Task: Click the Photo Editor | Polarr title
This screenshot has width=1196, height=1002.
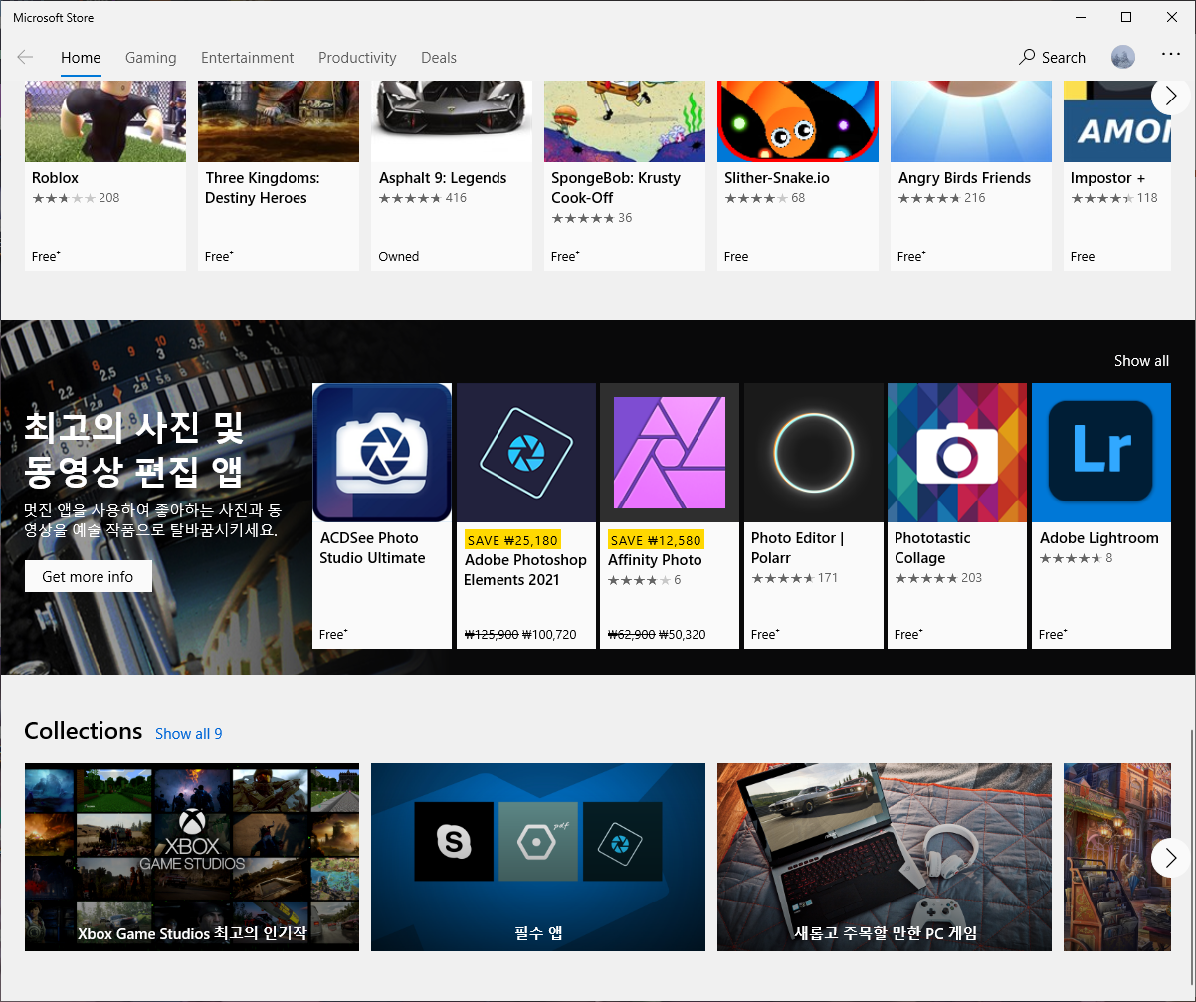Action: (797, 548)
